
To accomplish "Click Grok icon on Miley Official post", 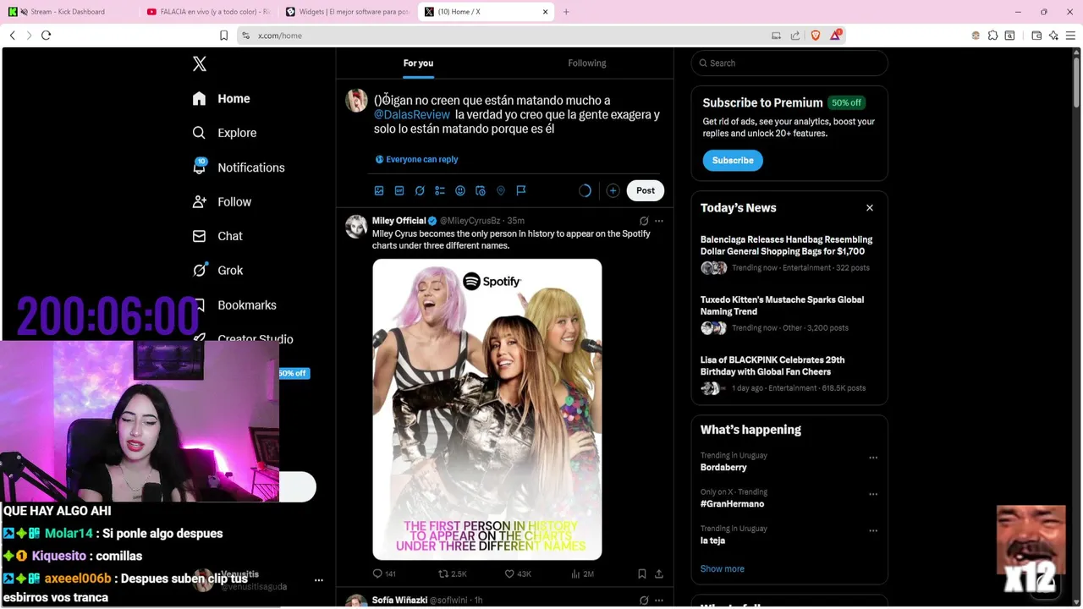I will tap(644, 222).
